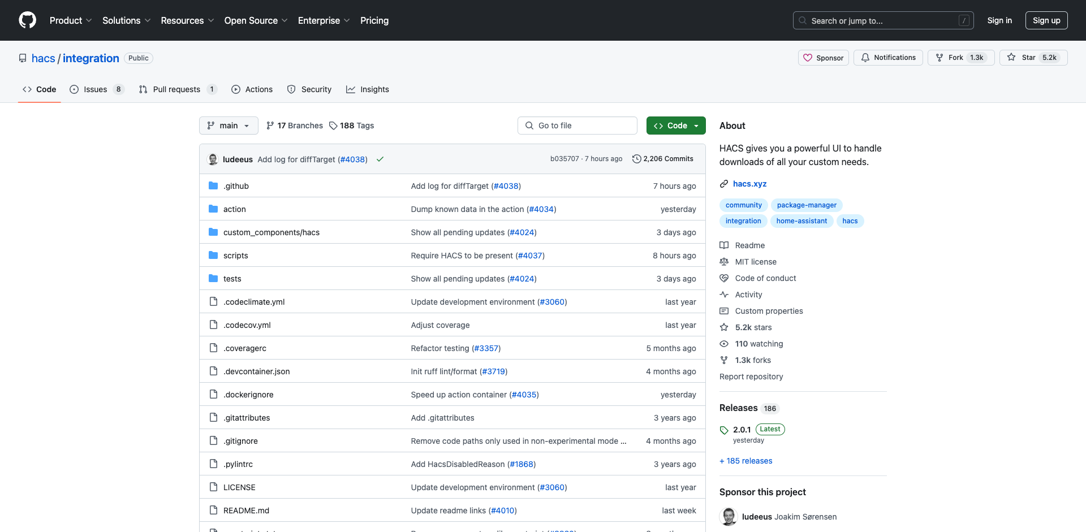
Task: Click the green commit status checkmark
Action: tap(380, 159)
